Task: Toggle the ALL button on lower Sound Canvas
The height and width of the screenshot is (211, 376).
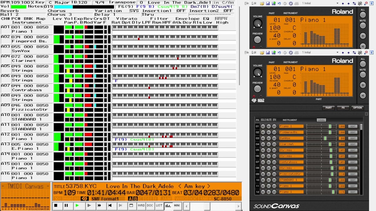Action: [x=363, y=64]
